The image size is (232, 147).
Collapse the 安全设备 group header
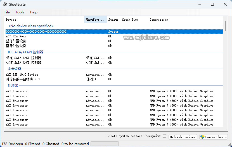(15, 69)
